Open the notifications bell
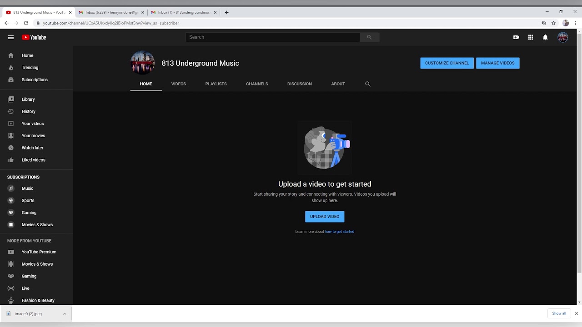This screenshot has height=327, width=582. [x=545, y=37]
